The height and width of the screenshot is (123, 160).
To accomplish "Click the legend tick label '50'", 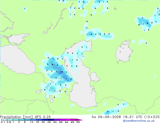I will pyautogui.click(x=78, y=122).
